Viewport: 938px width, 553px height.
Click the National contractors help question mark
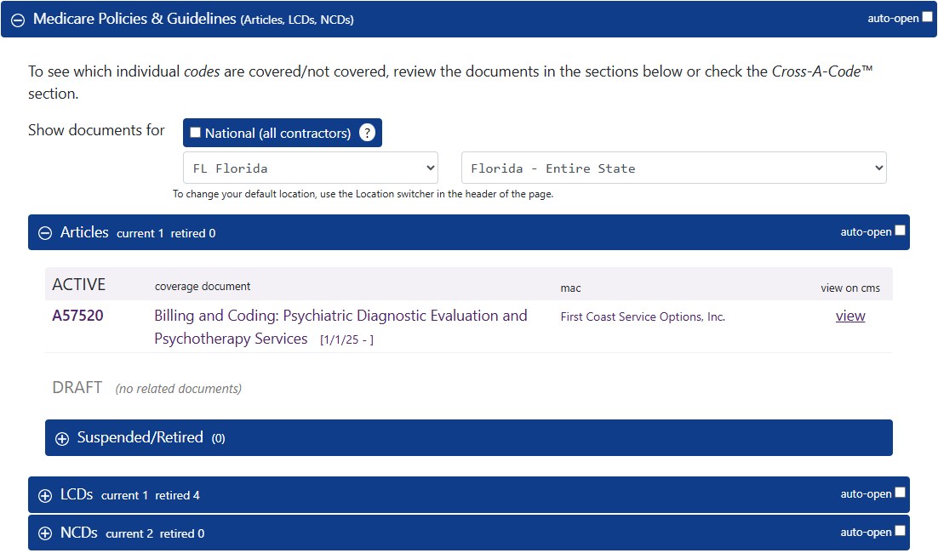click(x=367, y=133)
